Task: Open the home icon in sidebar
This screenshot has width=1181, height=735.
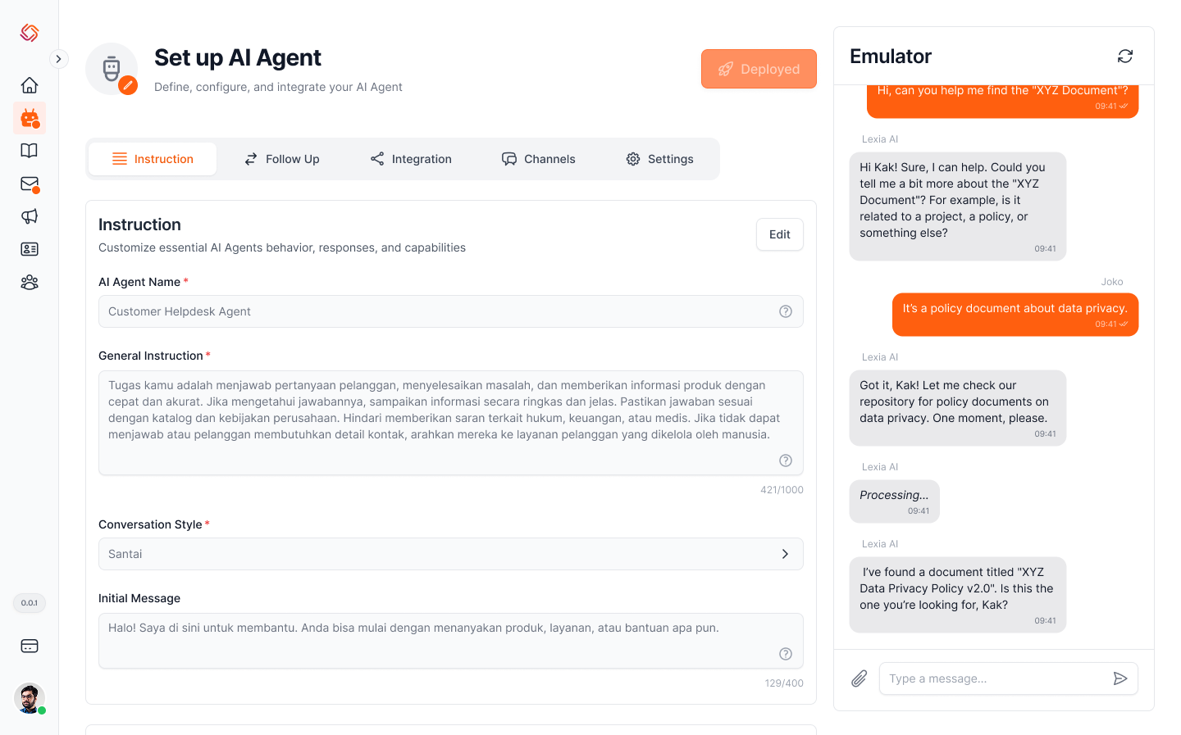Action: click(30, 85)
